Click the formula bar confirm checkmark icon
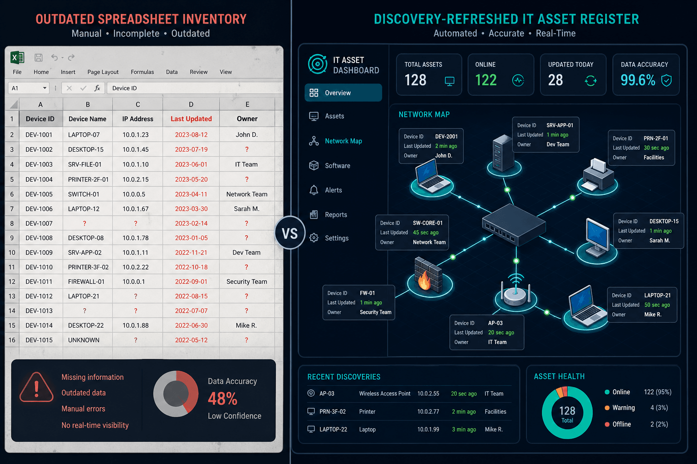 coord(83,88)
